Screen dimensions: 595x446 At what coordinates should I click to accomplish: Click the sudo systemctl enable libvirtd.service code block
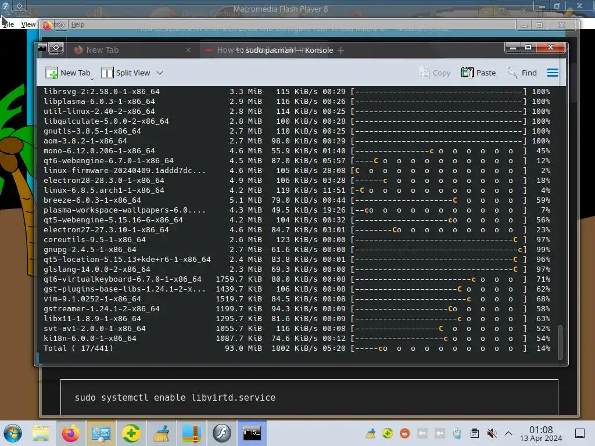[309, 397]
